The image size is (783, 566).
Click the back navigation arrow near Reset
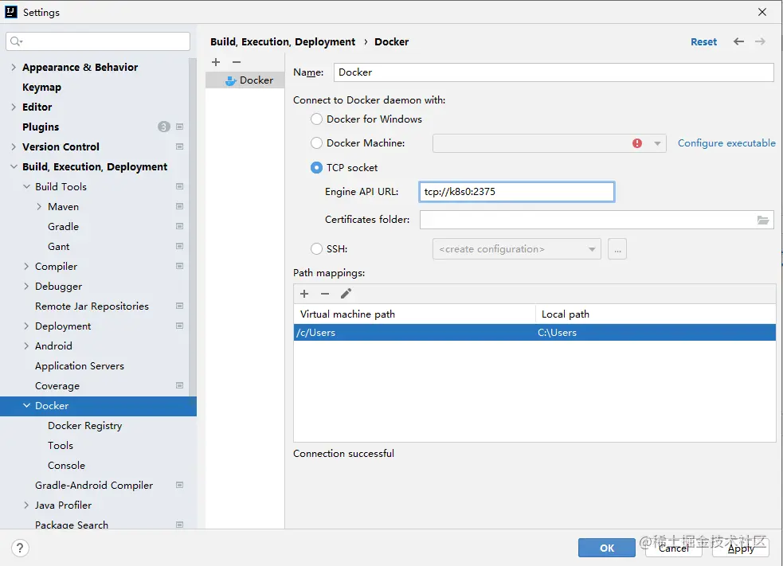point(738,41)
